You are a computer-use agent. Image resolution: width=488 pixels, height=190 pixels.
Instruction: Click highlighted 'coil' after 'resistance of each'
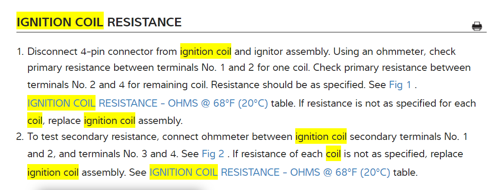click(333, 154)
